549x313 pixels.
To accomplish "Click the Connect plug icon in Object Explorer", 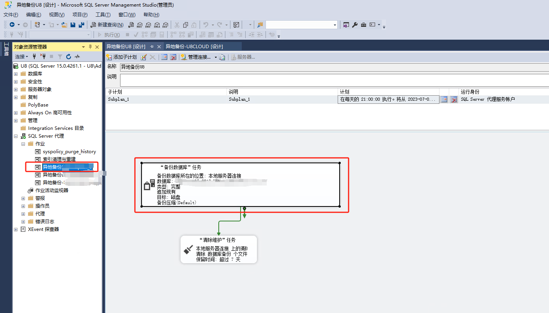I will click(34, 56).
